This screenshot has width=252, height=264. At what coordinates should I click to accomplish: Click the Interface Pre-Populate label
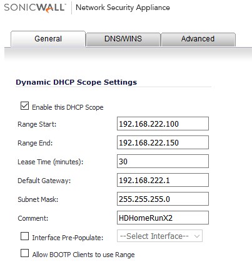point(68,238)
